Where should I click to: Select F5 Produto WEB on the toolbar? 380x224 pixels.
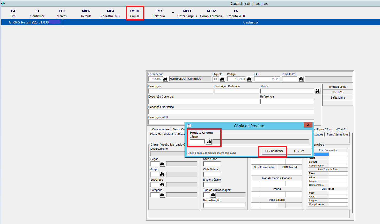[x=236, y=13]
